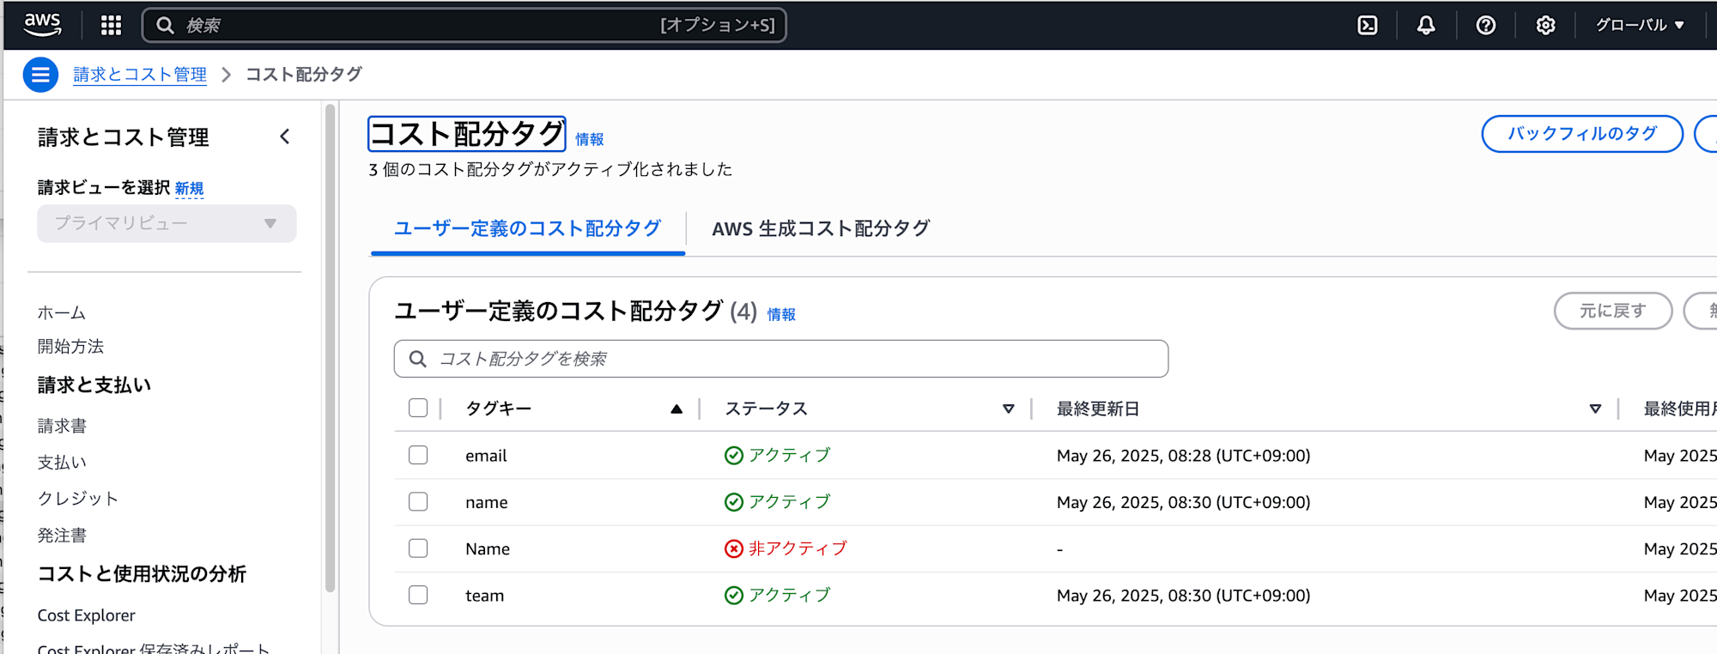
Task: Click the team tag key cell
Action: (485, 596)
